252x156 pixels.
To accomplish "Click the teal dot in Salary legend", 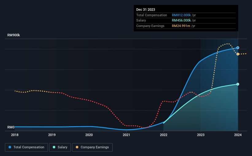I will (54, 147).
